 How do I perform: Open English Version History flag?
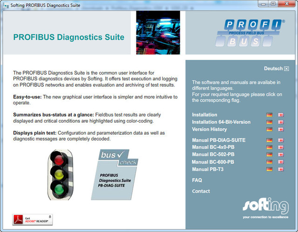281,129
